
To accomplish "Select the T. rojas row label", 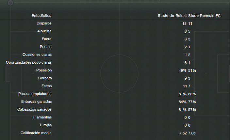I will click(x=45, y=125).
